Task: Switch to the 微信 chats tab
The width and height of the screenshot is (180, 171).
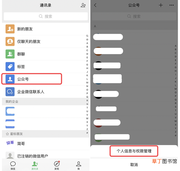Action: pos(13,165)
